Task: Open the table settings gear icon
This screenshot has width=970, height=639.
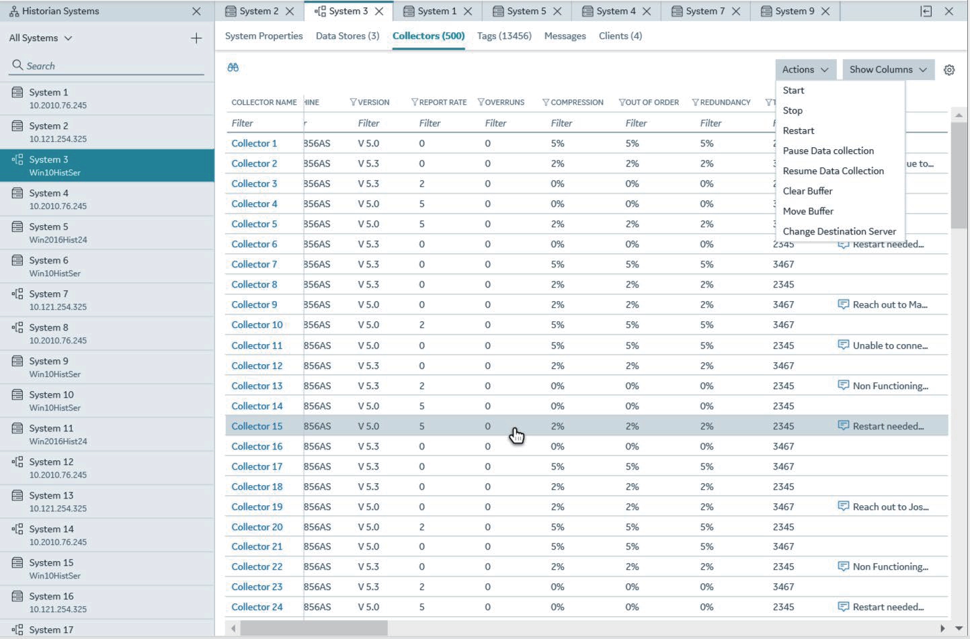Action: pyautogui.click(x=949, y=70)
